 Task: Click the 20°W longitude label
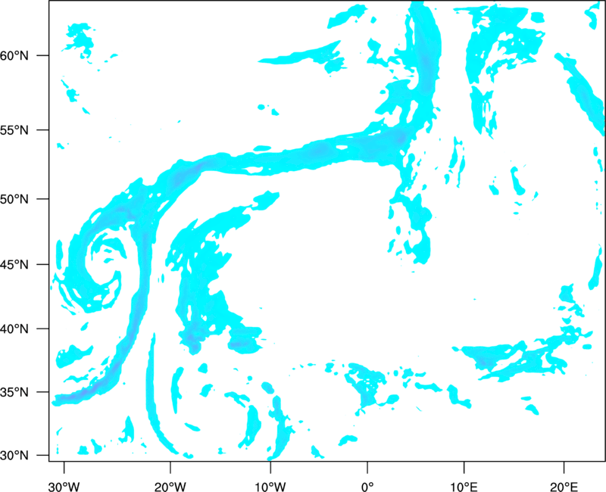pos(170,487)
